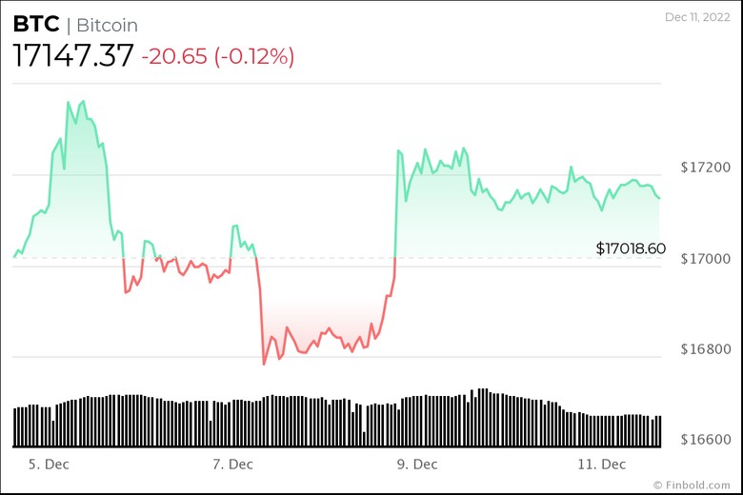Image resolution: width=743 pixels, height=495 pixels.
Task: Click the red price low after Dec 7
Action: pyautogui.click(x=264, y=364)
